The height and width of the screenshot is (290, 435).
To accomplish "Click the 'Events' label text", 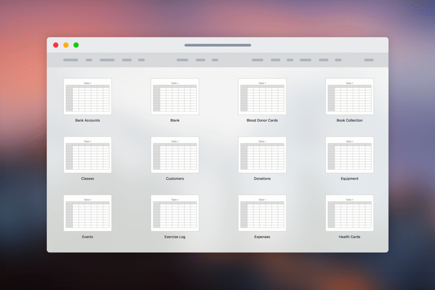I will tap(88, 237).
